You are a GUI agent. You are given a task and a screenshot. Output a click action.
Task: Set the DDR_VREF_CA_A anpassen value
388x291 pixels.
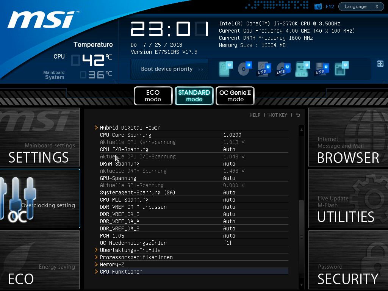pyautogui.click(x=229, y=207)
